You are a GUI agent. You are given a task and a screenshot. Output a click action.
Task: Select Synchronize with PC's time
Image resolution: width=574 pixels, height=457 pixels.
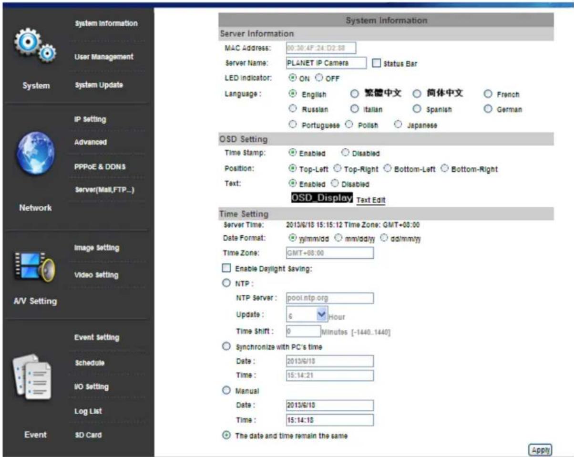coord(227,346)
